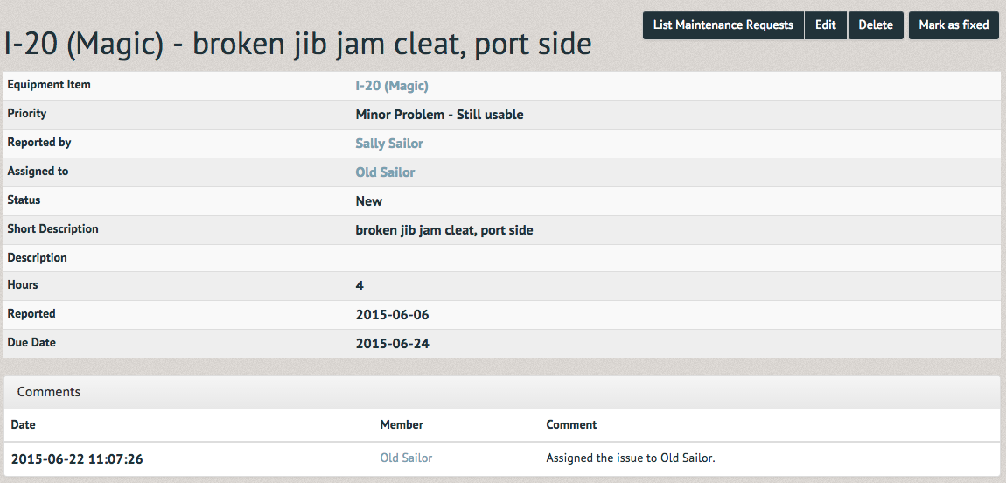Click the 'Assigned the issue to Old Sailor' comment
The width and height of the screenshot is (1006, 483).
631,458
